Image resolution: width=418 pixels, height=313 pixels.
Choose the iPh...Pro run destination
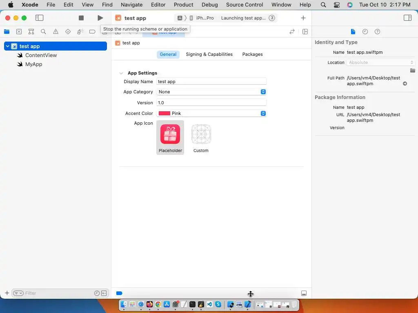(x=202, y=18)
